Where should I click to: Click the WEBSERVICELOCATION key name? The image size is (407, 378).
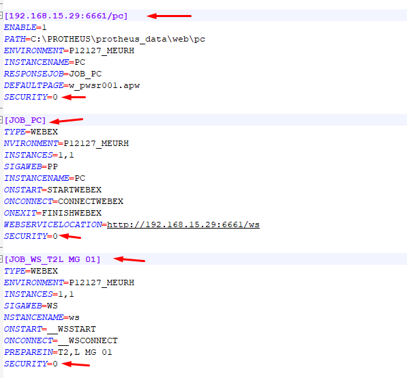(x=53, y=224)
